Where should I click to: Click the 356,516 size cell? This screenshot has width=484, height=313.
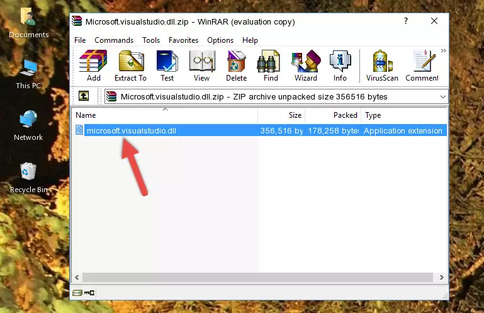[x=281, y=131]
